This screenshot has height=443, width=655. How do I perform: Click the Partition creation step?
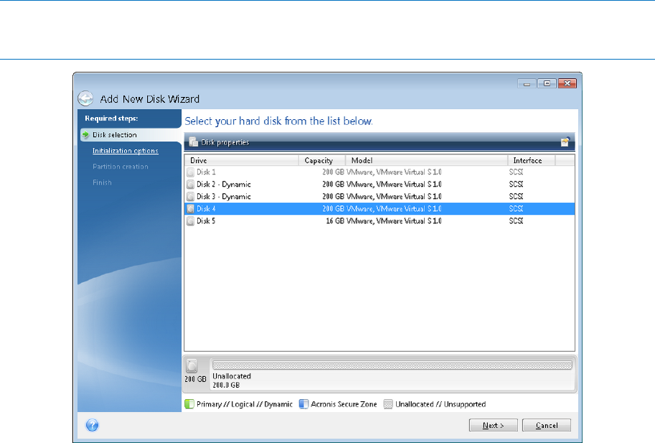tap(121, 167)
